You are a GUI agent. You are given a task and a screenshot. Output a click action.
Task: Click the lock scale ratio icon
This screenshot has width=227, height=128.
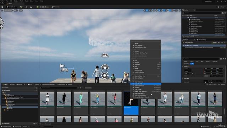coord(193,74)
